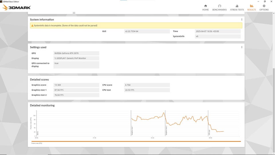The width and height of the screenshot is (275, 155).
Task: Select the Graphics score 13 369 value
Action: click(x=76, y=85)
